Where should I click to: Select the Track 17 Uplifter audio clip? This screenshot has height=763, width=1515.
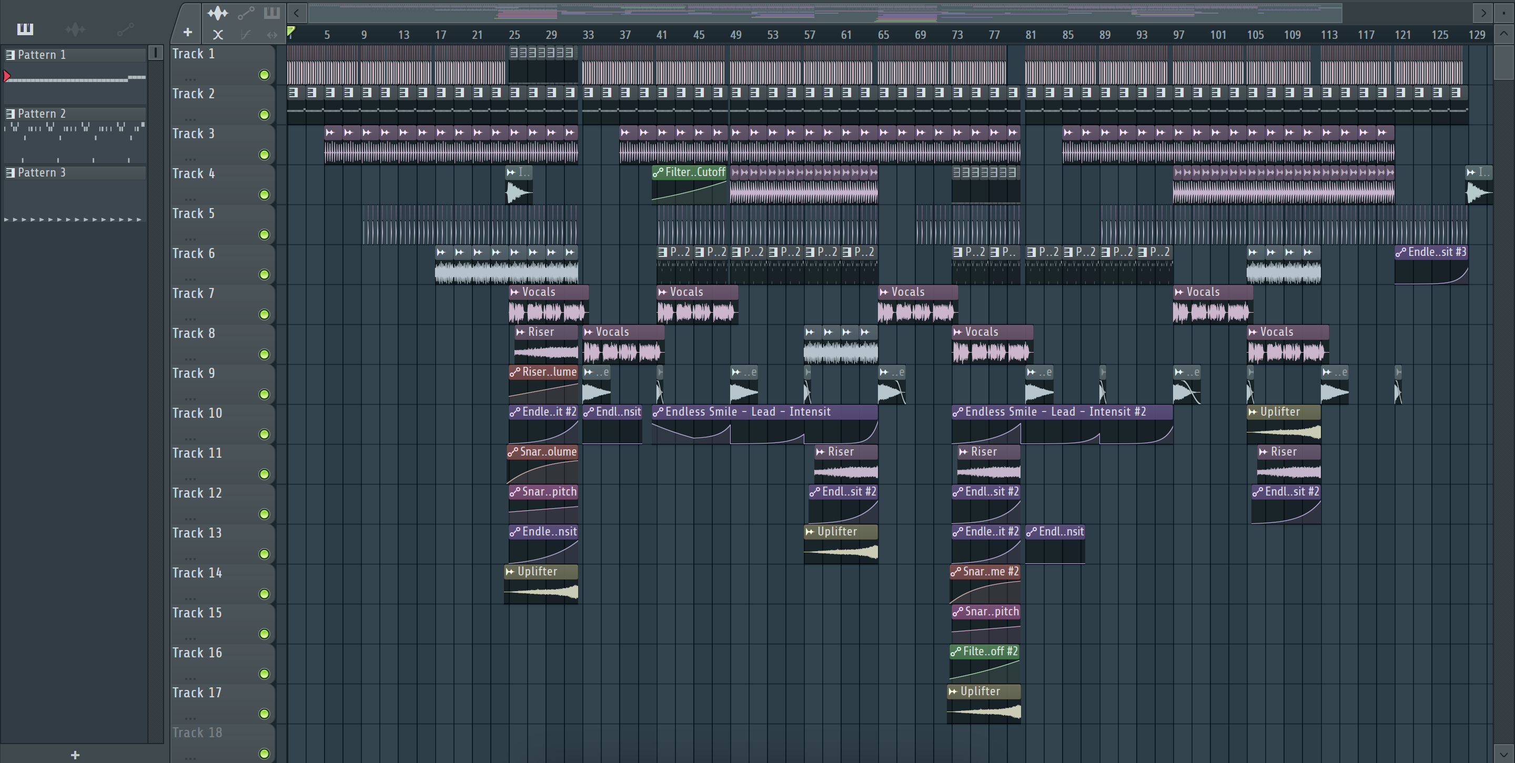click(984, 704)
